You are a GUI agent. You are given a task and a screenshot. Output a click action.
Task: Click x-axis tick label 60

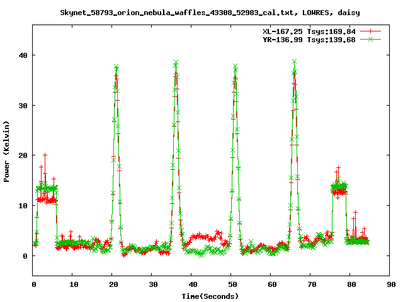click(x=273, y=284)
